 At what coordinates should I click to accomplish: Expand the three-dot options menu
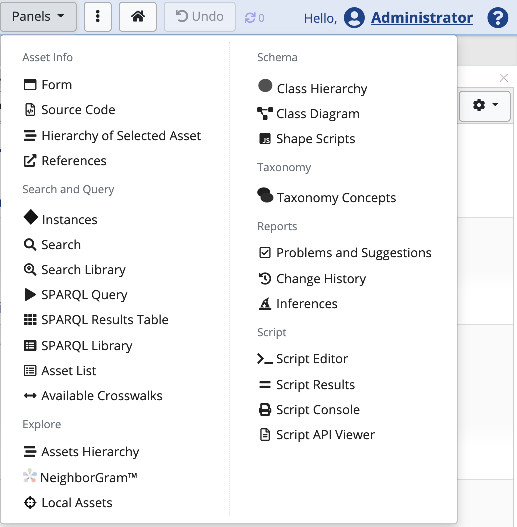click(x=97, y=16)
